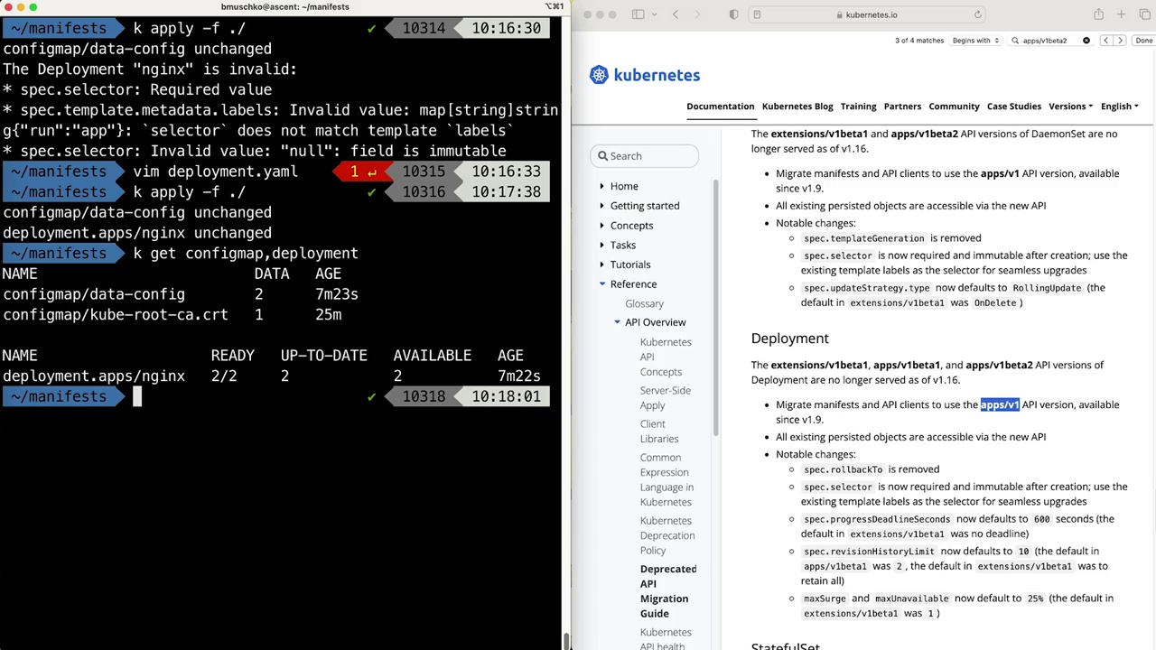Open the 'Begins with' find mode dropdown
This screenshot has width=1156, height=650.
click(975, 41)
